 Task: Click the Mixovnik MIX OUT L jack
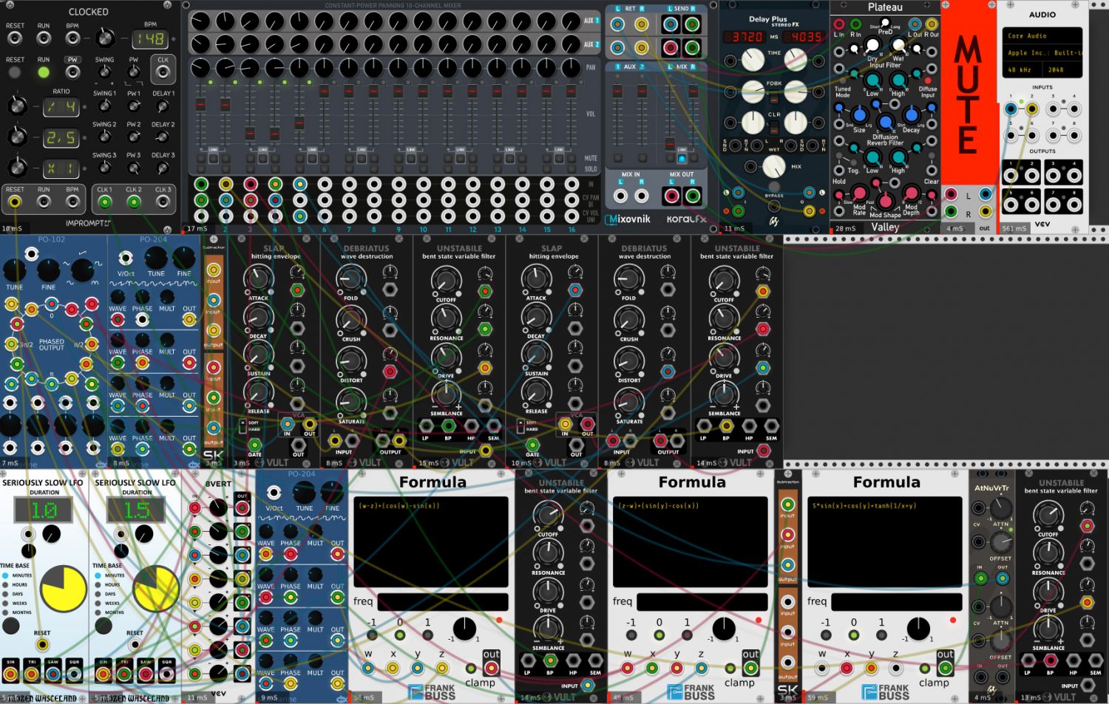[x=671, y=196]
